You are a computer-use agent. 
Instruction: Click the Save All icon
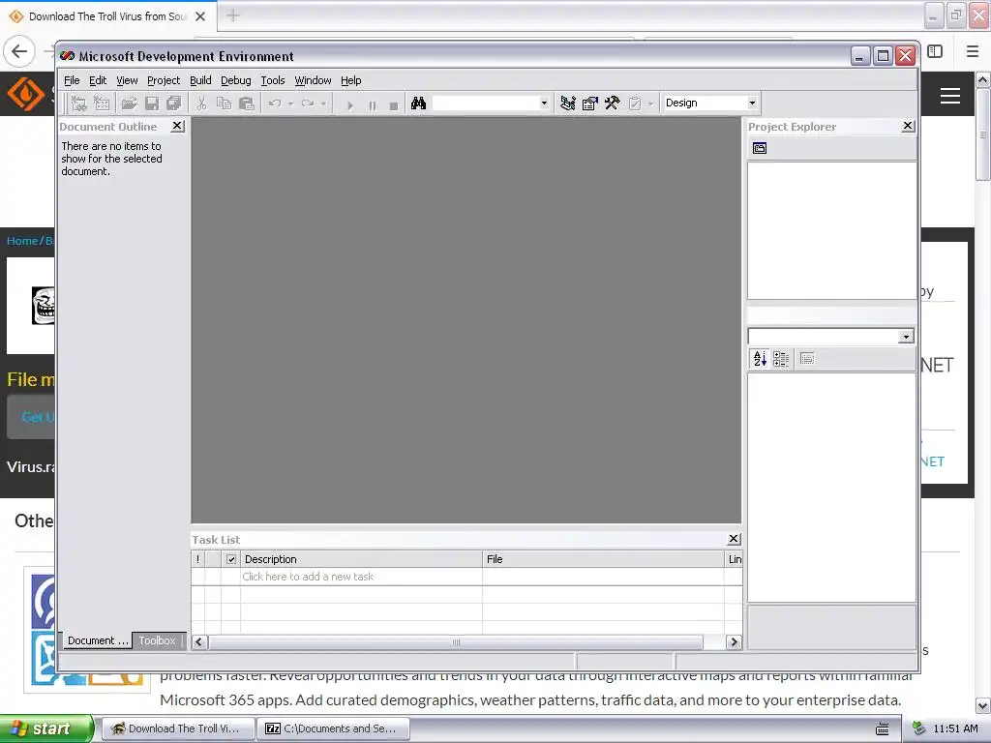174,104
